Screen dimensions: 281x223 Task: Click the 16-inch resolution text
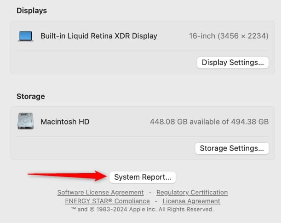(x=229, y=36)
